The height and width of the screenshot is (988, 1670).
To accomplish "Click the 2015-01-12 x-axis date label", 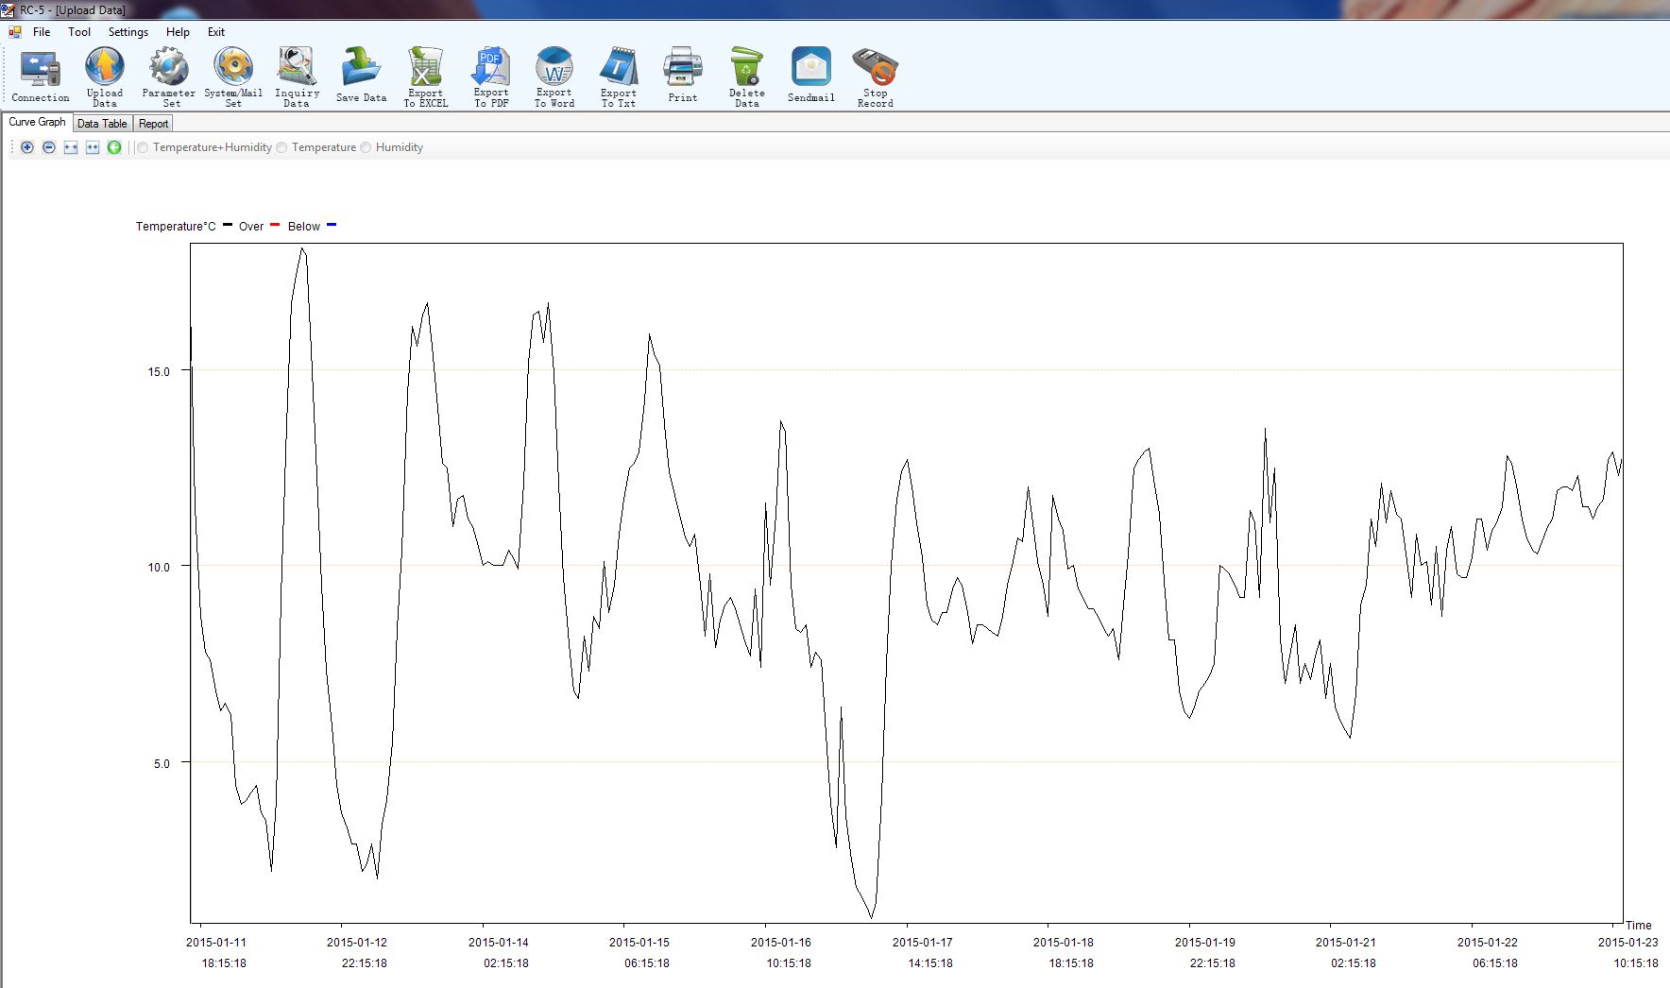I will pyautogui.click(x=357, y=943).
